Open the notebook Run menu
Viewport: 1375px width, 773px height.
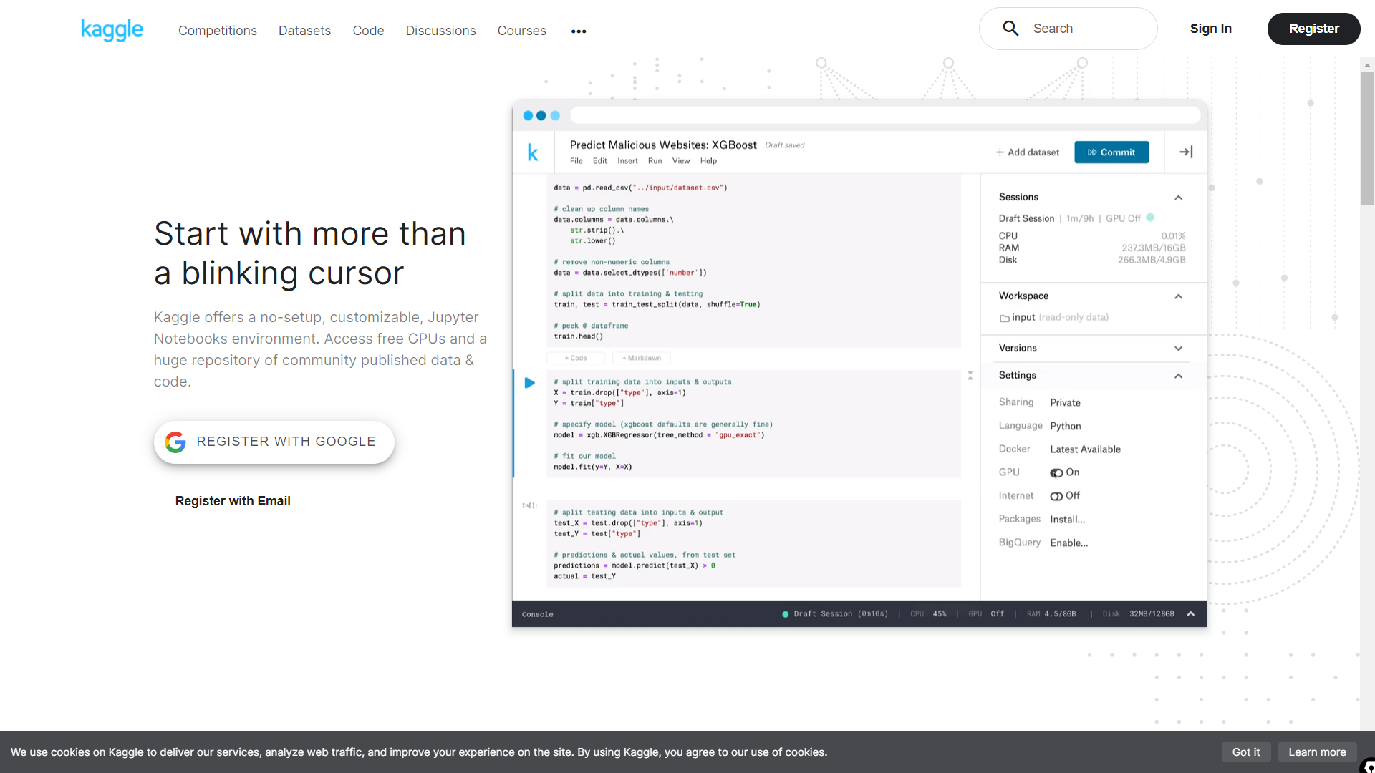coord(655,161)
